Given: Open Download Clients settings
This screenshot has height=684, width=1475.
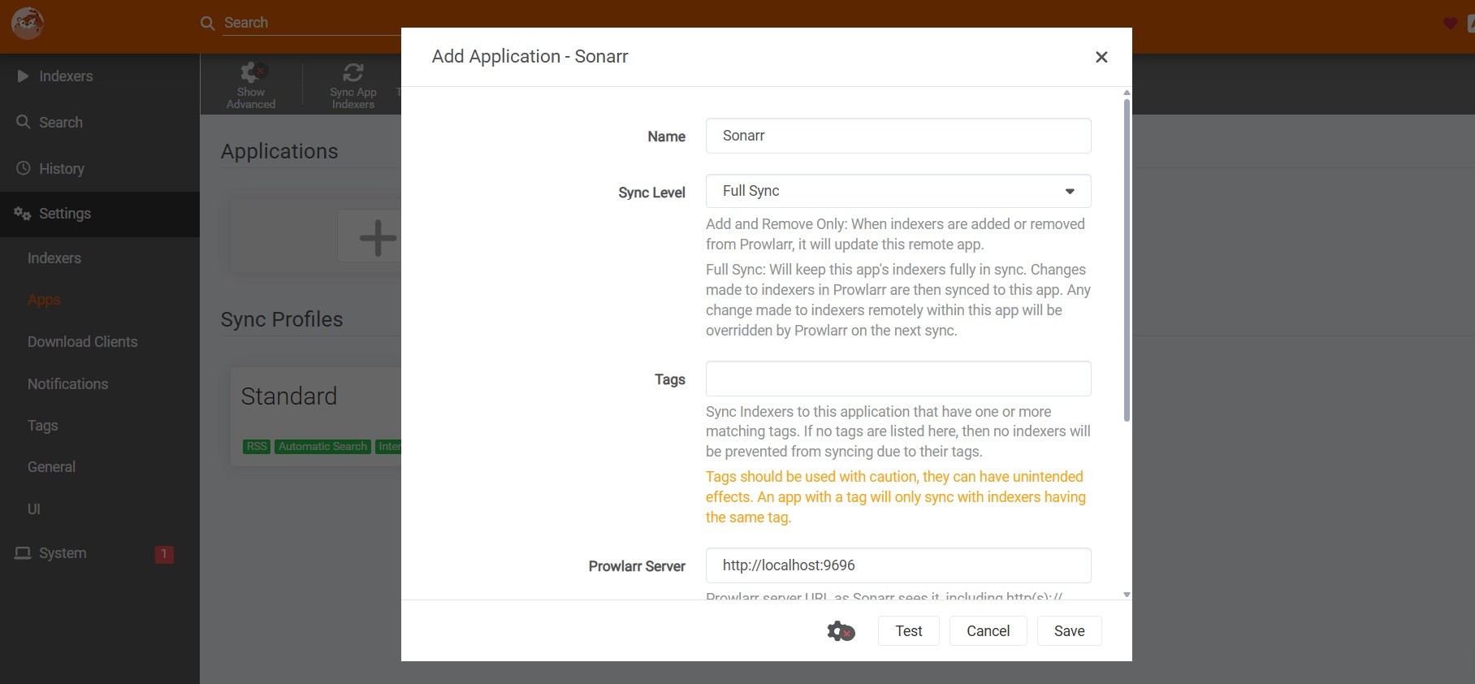Looking at the screenshot, I should pyautogui.click(x=83, y=342).
